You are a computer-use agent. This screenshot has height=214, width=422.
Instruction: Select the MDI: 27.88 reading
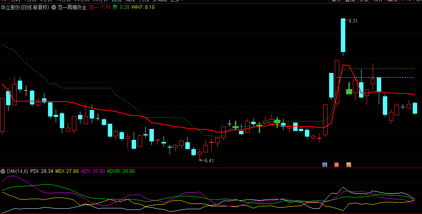click(67, 171)
